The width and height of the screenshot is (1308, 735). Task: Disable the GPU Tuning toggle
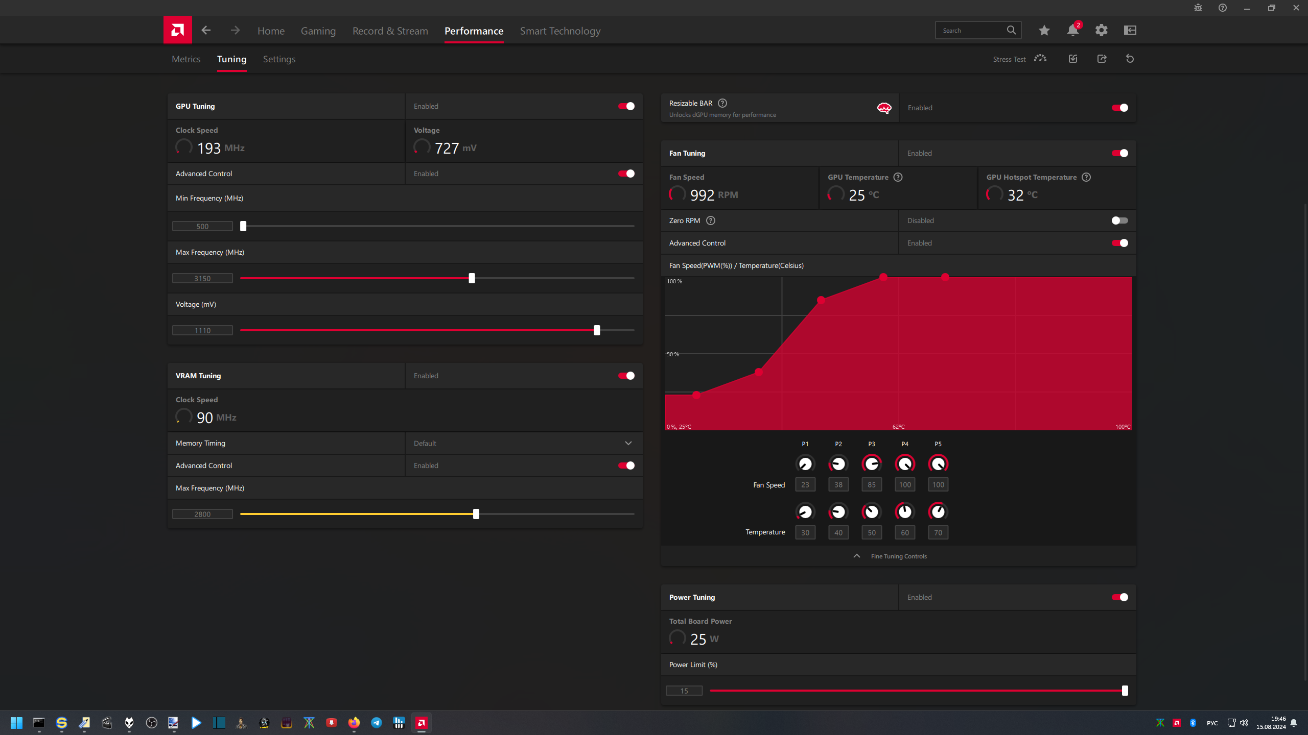(626, 106)
